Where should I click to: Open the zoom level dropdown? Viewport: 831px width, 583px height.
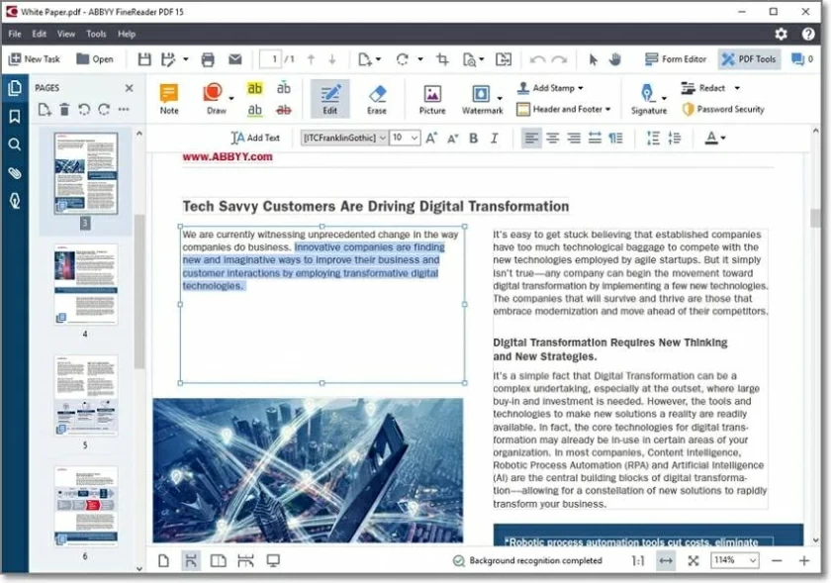[737, 560]
